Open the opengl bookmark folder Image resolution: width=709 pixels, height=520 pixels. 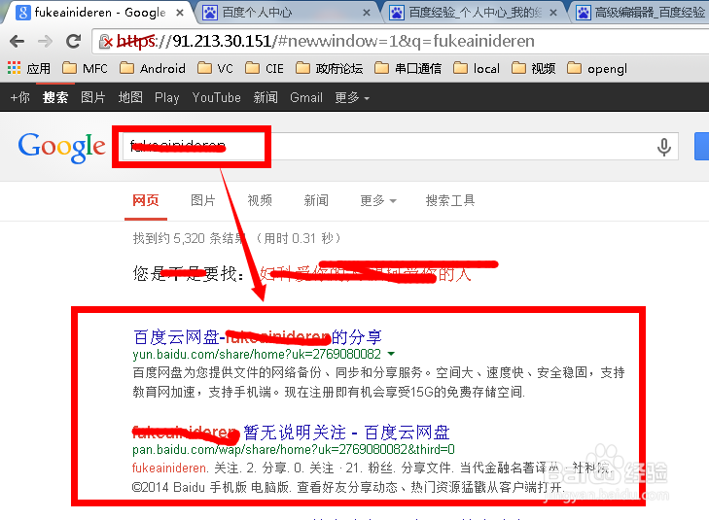tap(597, 69)
